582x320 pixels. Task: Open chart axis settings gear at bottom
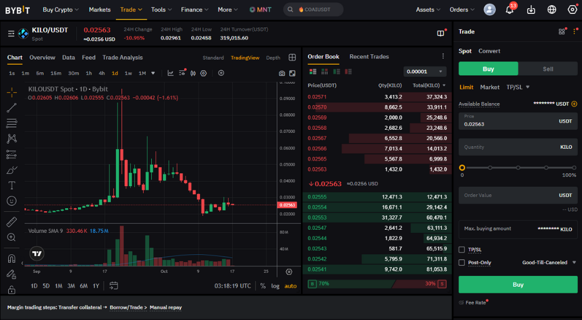click(289, 272)
